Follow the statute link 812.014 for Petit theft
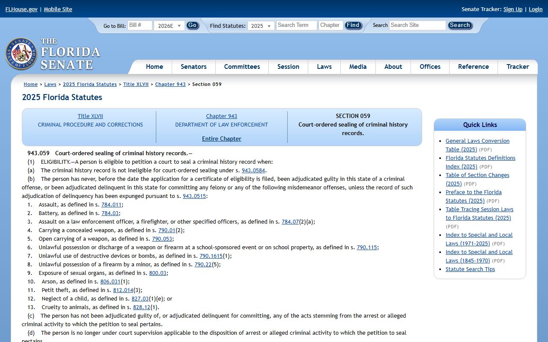Viewport: 548px width, 342px height. (x=123, y=290)
